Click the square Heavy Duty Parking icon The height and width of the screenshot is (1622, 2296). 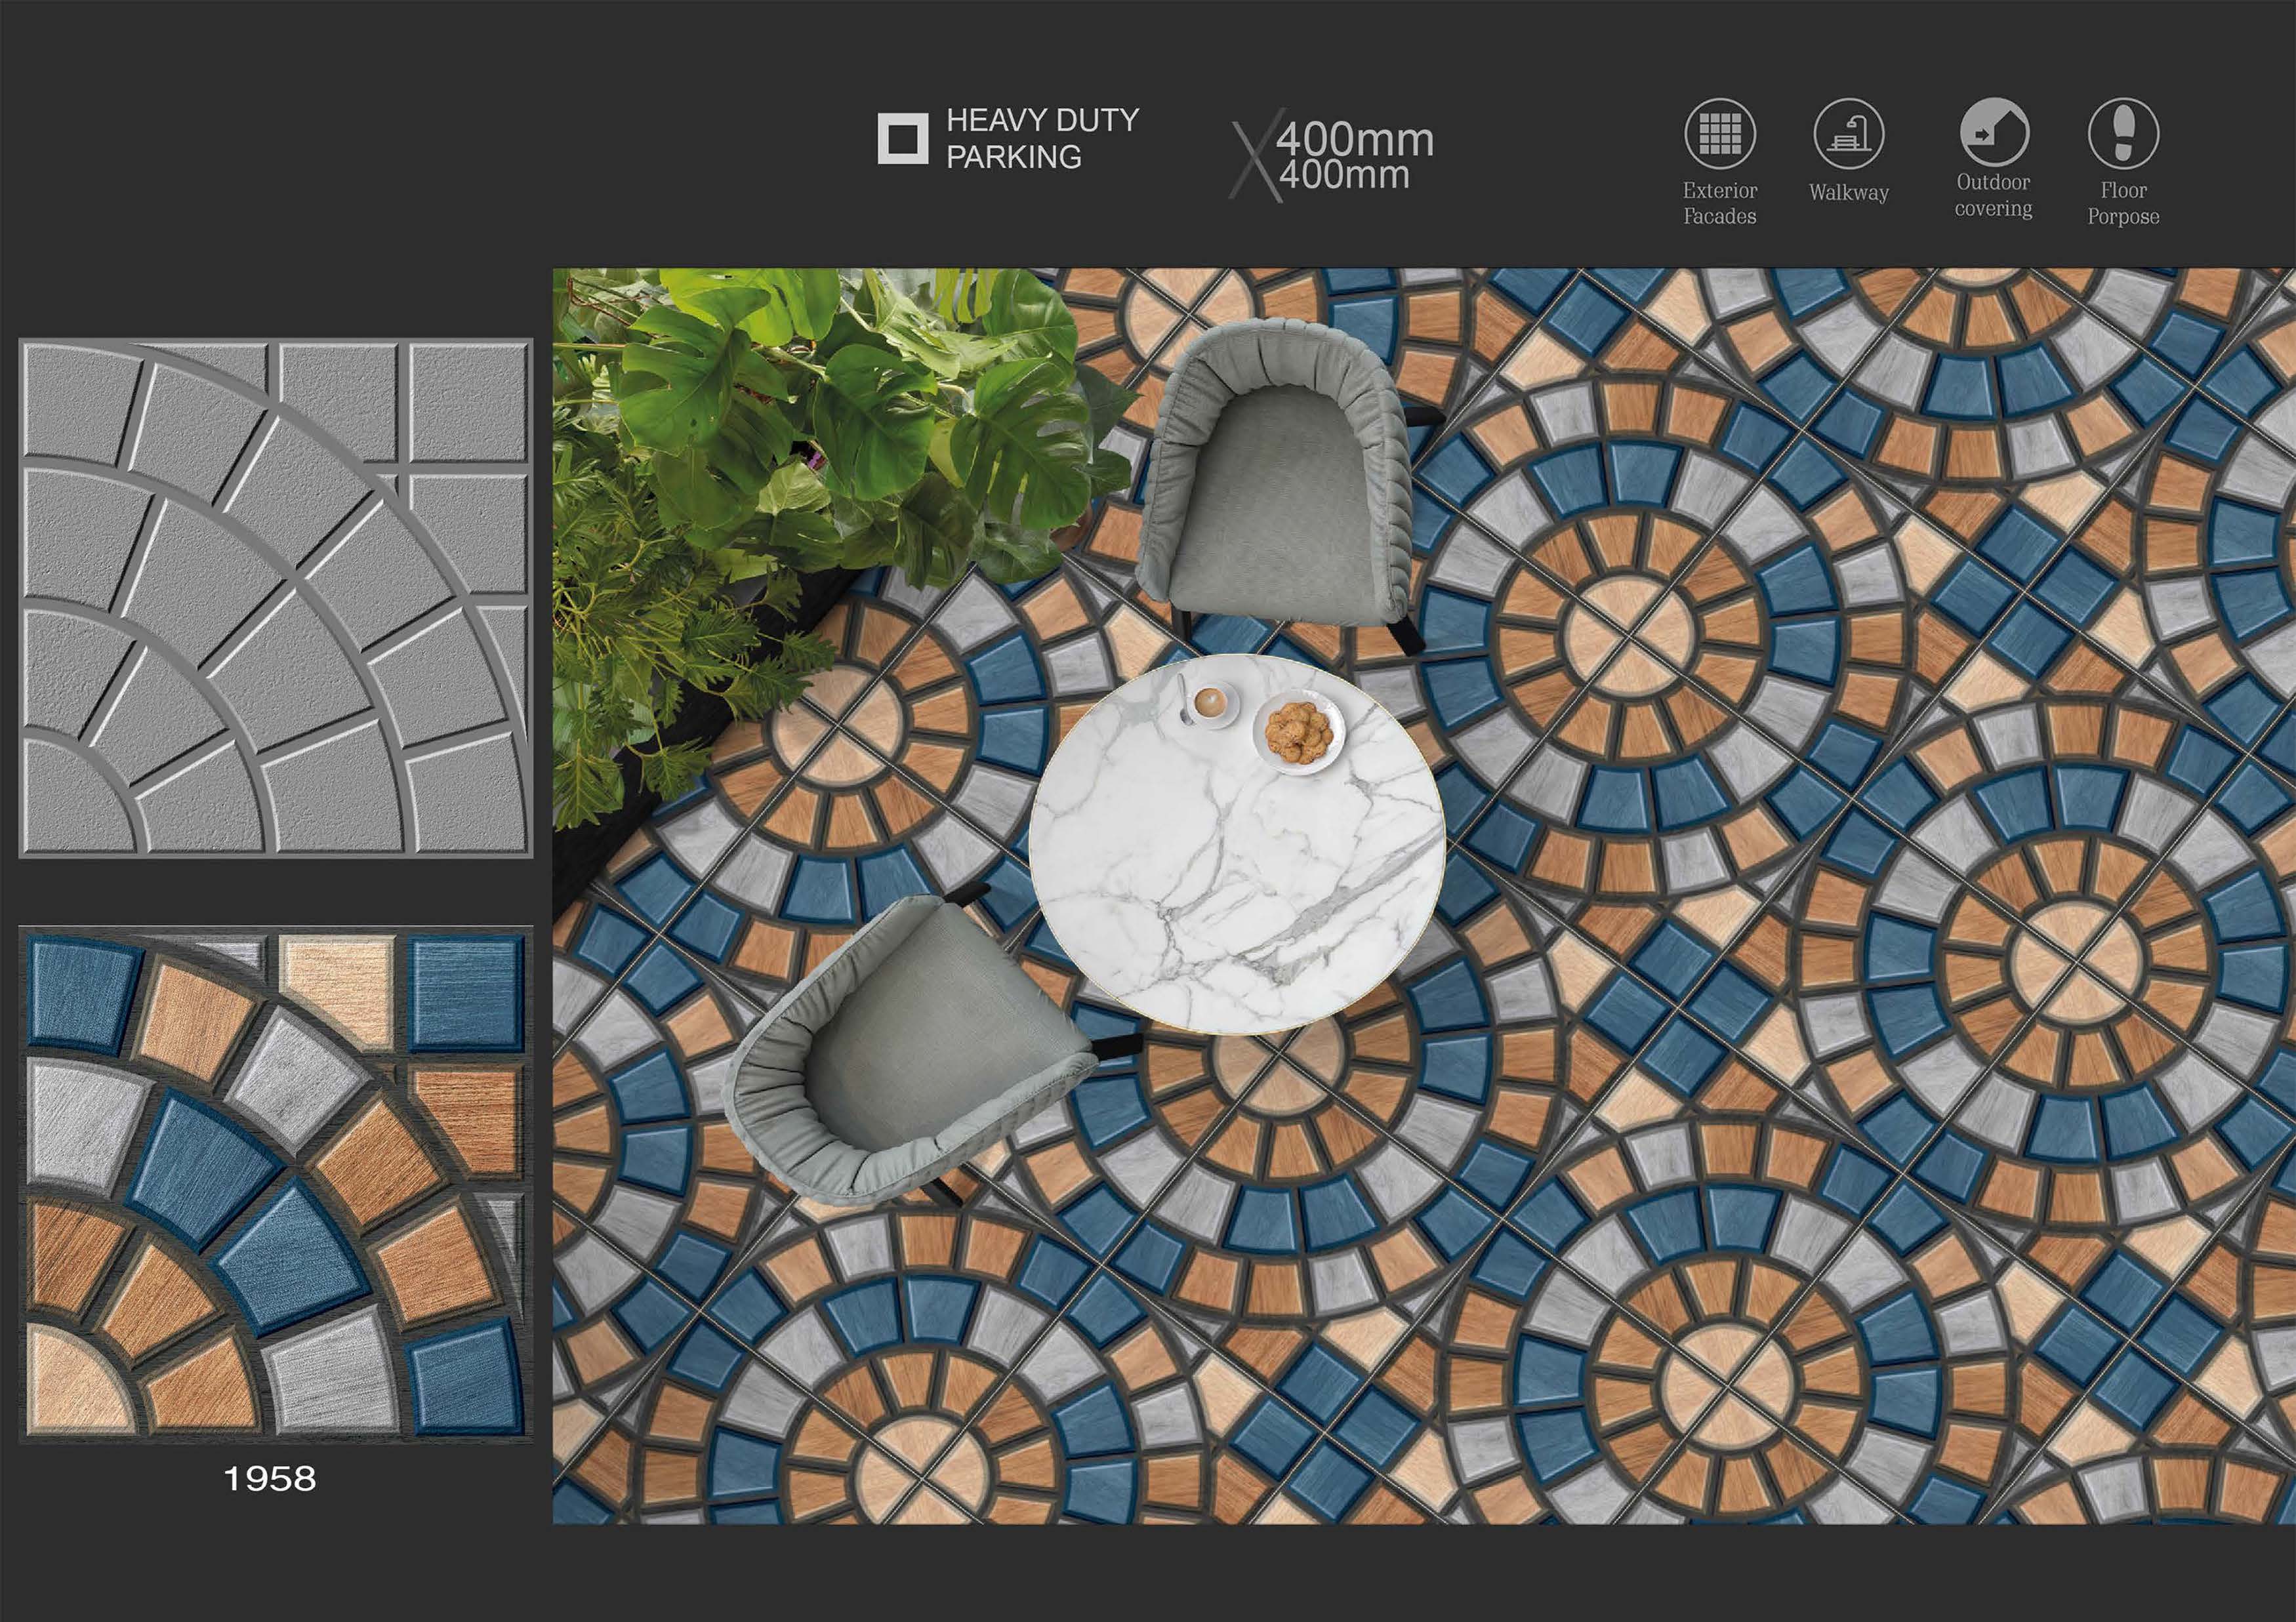903,138
